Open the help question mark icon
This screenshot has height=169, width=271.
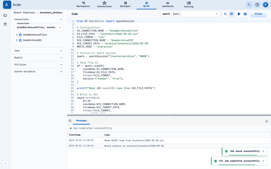[x=257, y=5]
